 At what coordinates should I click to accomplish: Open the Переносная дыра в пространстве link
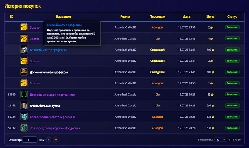pos(53,95)
